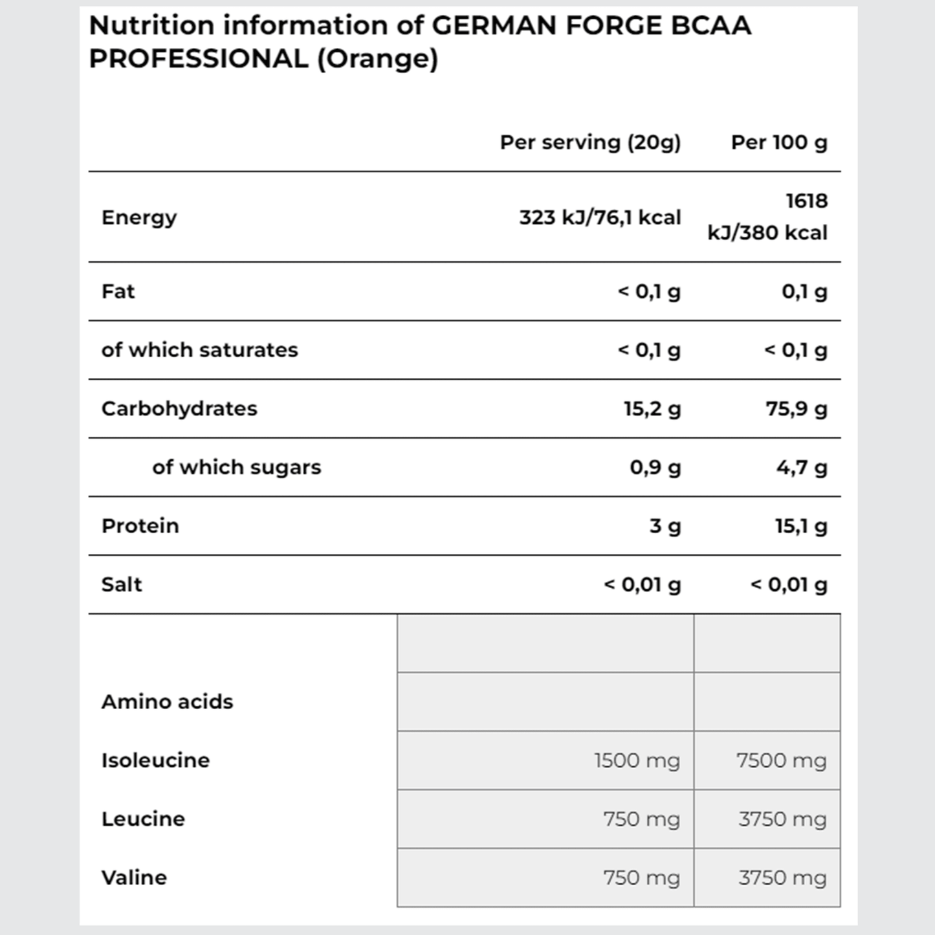
Task: Click the "Amino acids" section label
Action: coord(168,701)
